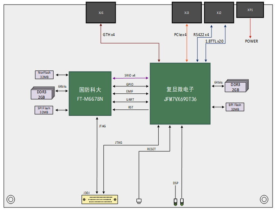Select the JTAG label beside the FT-M6678N line
The image size is (275, 210).
click(102, 126)
